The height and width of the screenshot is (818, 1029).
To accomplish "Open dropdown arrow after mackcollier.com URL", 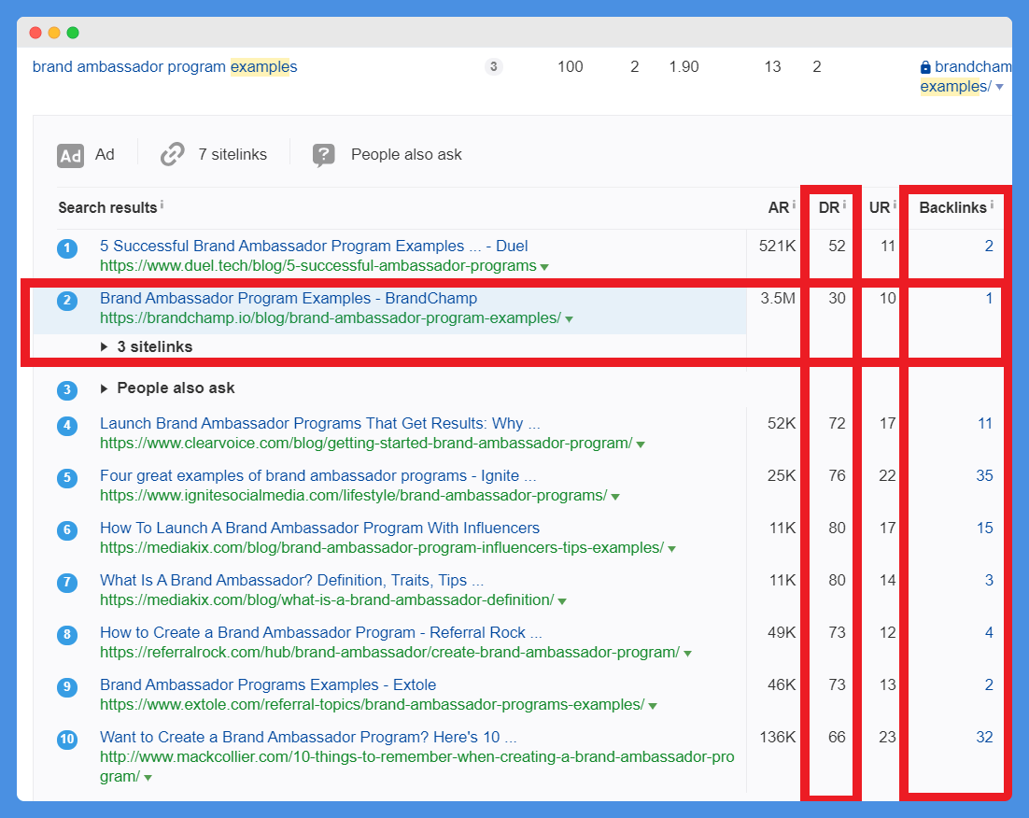I will click(x=148, y=778).
